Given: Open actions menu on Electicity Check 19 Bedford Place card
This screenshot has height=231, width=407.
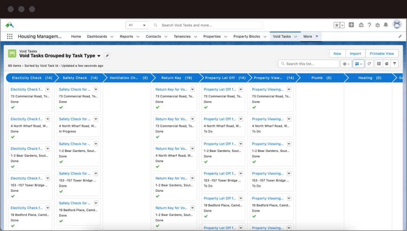Looking at the screenshot, I should coord(48,208).
